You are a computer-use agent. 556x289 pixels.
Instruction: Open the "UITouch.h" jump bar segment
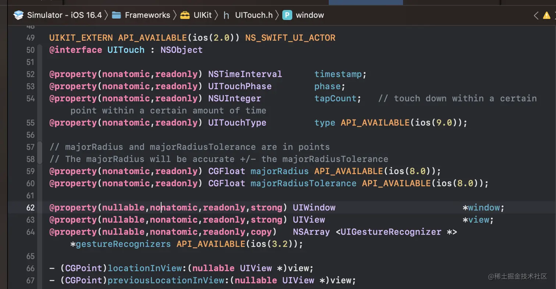click(254, 15)
